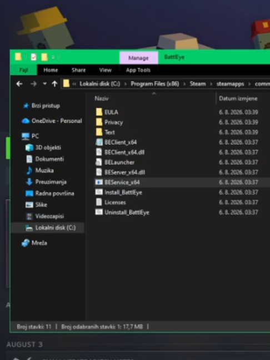
Task: Click the Preuzimanja download arrow icon
Action: click(29, 182)
